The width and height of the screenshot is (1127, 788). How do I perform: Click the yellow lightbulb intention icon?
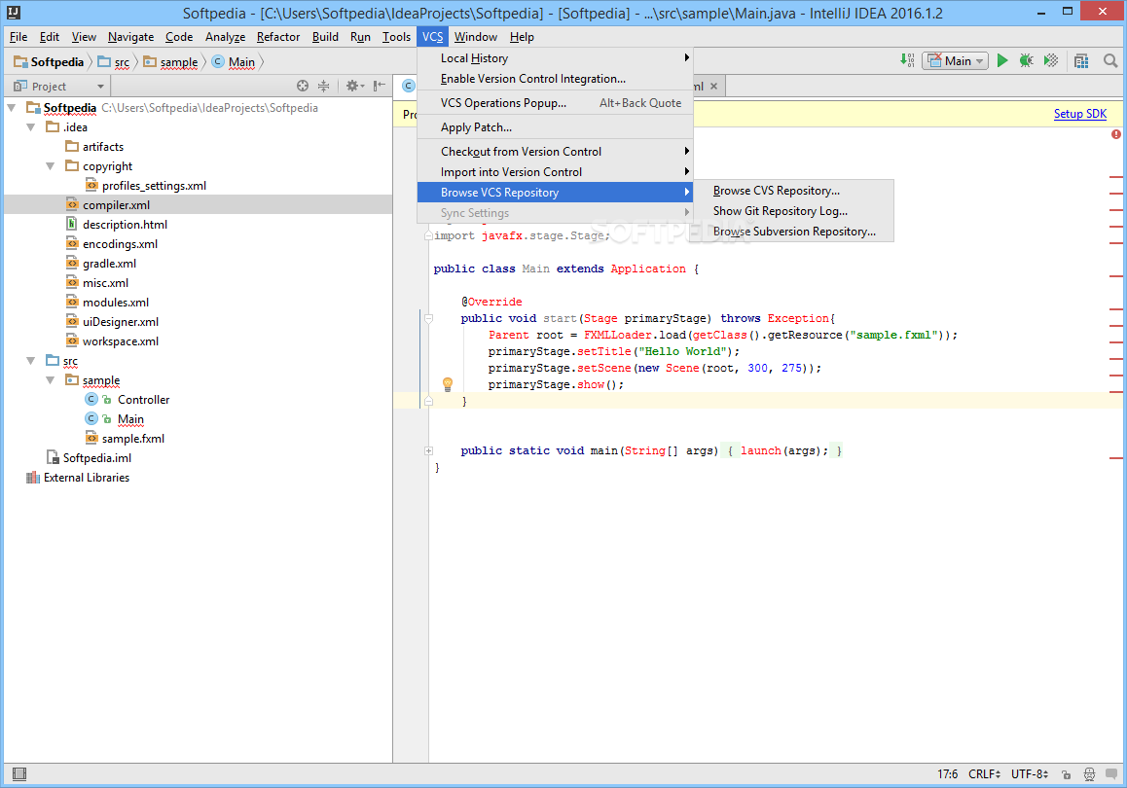[448, 384]
